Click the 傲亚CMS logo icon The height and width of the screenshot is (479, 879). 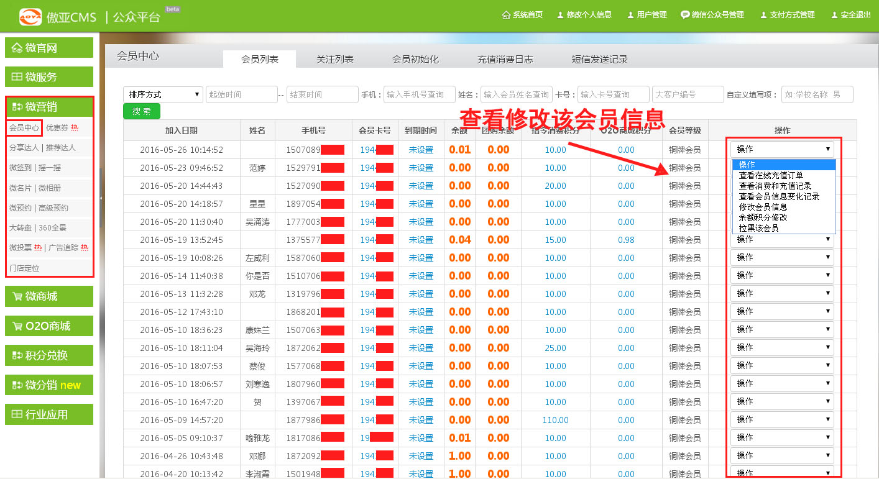(30, 17)
